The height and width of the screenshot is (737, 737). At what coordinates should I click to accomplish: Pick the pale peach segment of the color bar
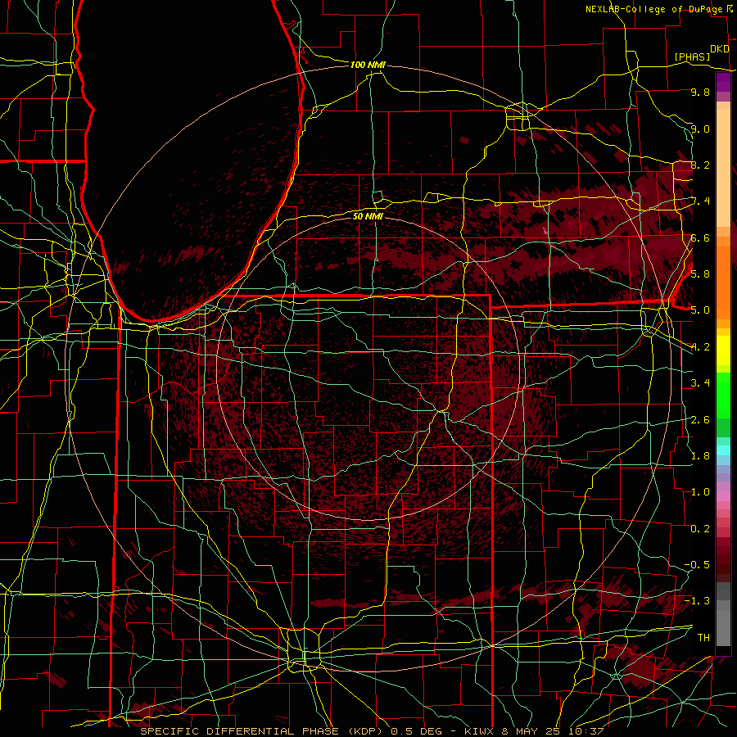tap(723, 170)
